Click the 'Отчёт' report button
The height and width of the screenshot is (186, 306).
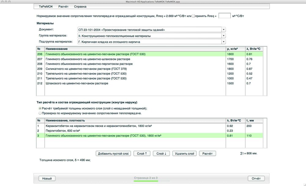[256, 178]
